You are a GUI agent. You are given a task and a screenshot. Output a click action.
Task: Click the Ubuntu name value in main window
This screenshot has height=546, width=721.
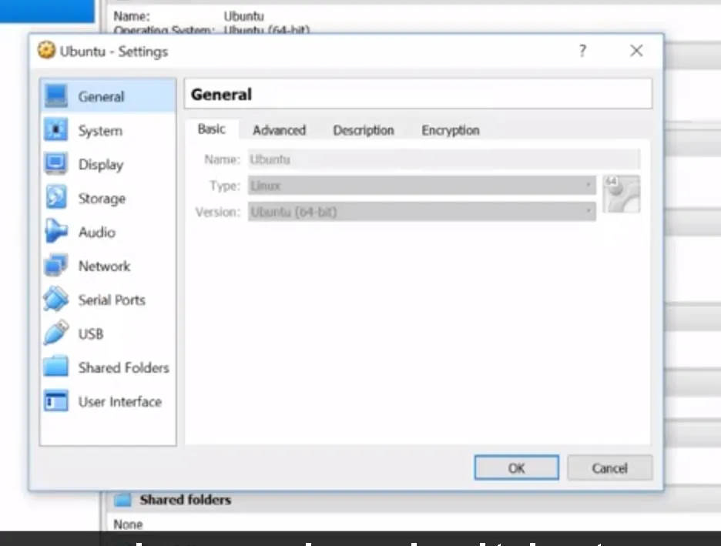point(243,16)
